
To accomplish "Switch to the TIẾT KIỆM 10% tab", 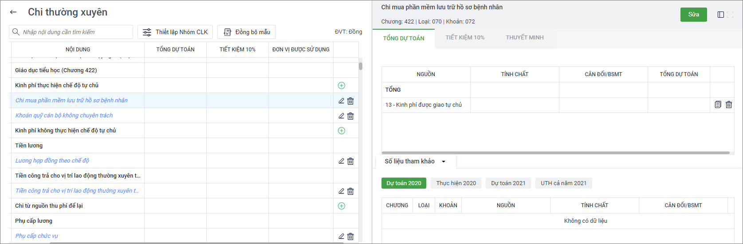I will click(x=465, y=38).
